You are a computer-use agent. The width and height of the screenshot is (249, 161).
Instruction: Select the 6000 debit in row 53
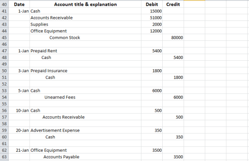(x=152, y=90)
